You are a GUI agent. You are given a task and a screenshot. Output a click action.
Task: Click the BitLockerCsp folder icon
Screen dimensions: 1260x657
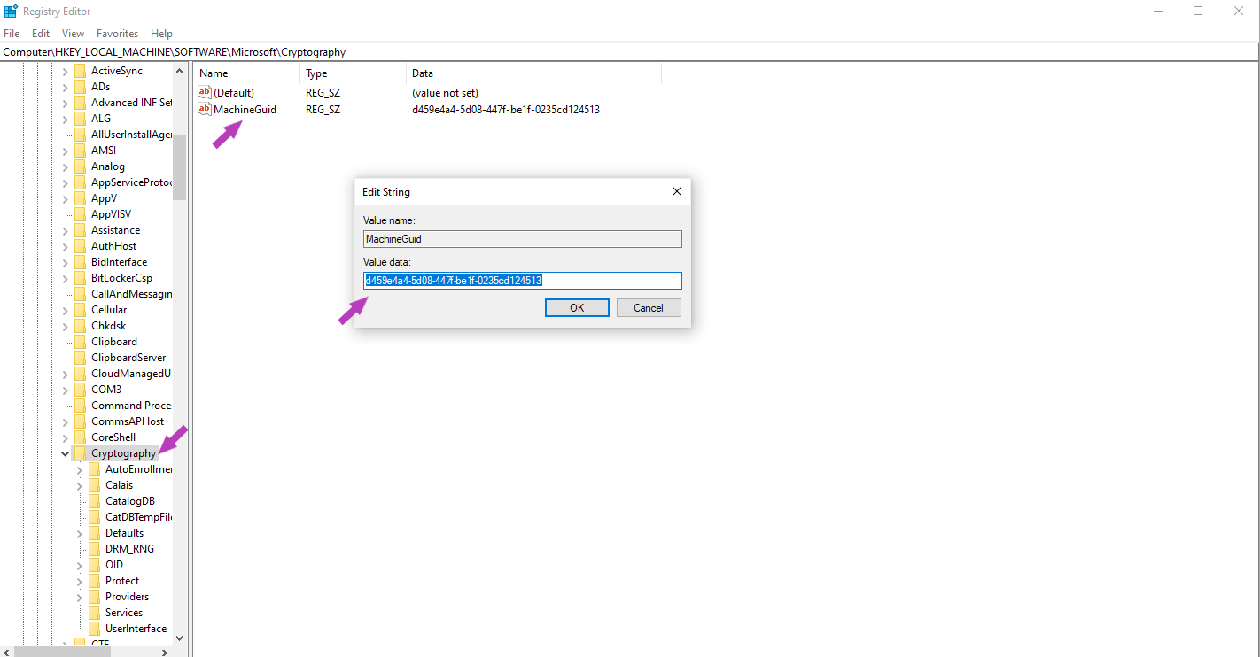pyautogui.click(x=80, y=278)
